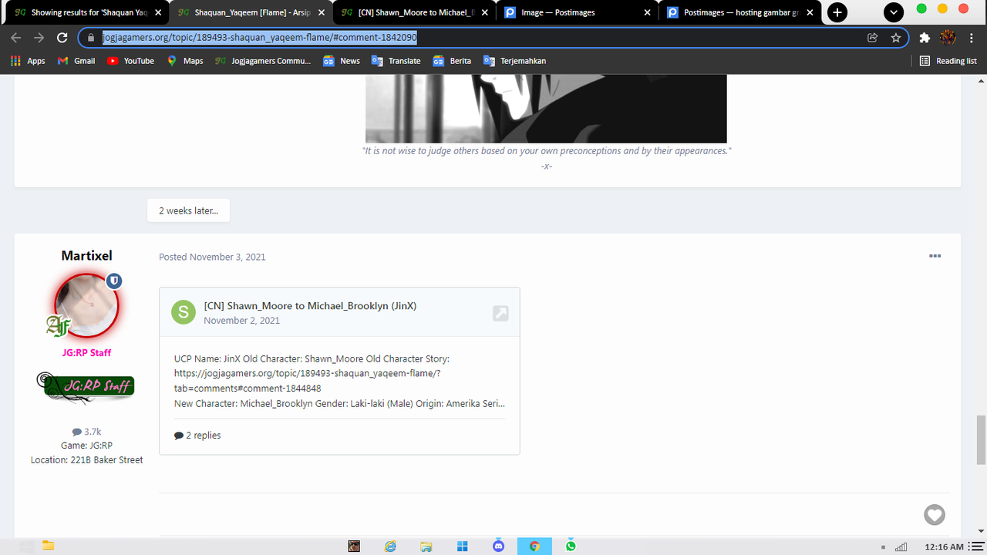Click the embed go-to-post arrow icon
Viewport: 987px width, 555px height.
click(500, 313)
